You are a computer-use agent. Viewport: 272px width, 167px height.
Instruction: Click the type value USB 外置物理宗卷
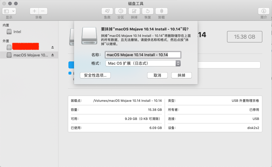coord(245,101)
